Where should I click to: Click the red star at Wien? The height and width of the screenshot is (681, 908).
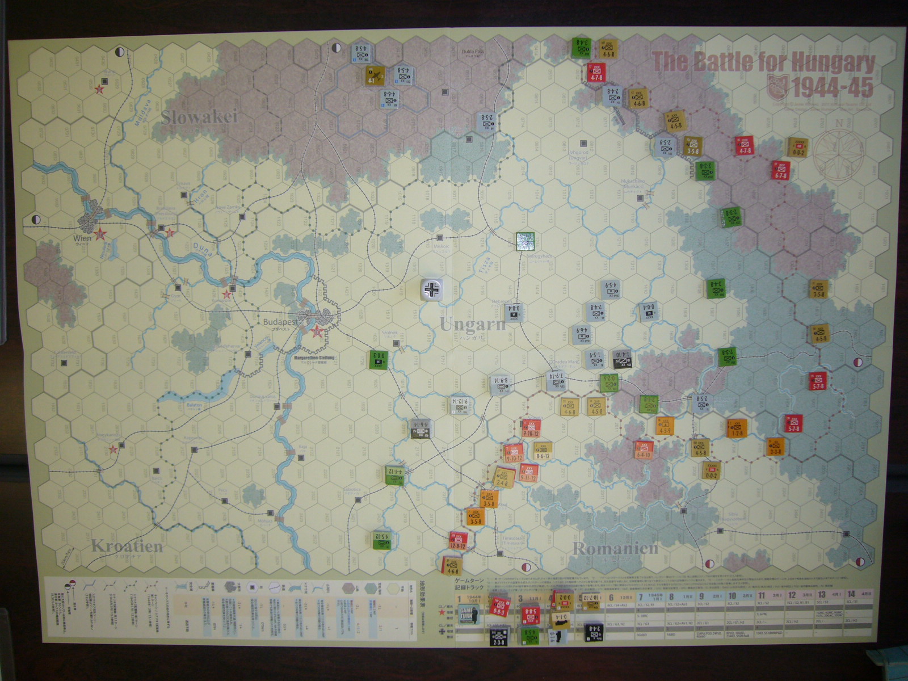click(100, 234)
